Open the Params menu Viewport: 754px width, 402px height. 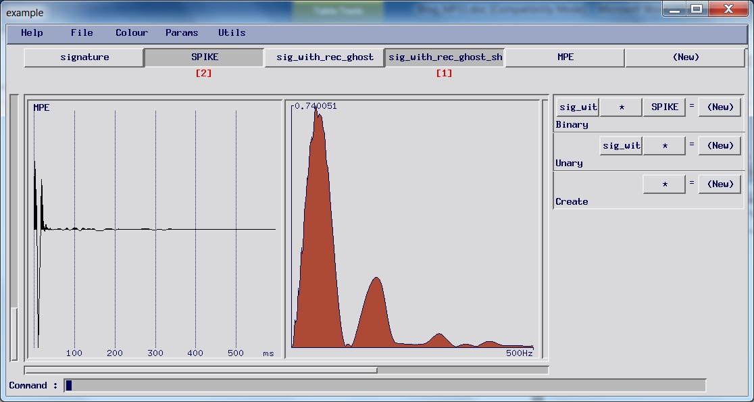180,32
